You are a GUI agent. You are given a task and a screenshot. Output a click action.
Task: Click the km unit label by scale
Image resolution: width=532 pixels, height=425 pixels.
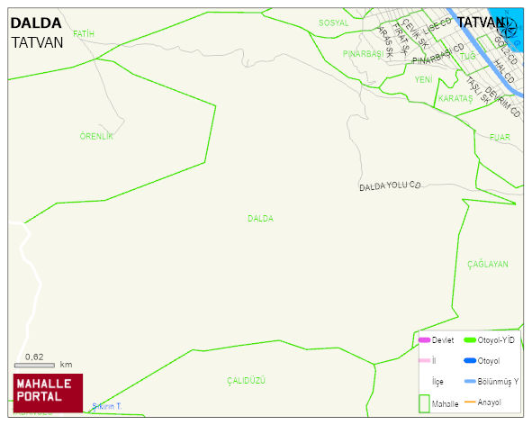pyautogui.click(x=66, y=365)
